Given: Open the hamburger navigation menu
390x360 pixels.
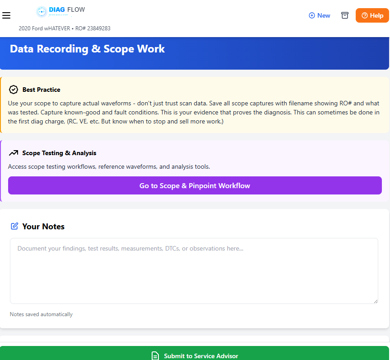Looking at the screenshot, I should [x=6, y=15].
